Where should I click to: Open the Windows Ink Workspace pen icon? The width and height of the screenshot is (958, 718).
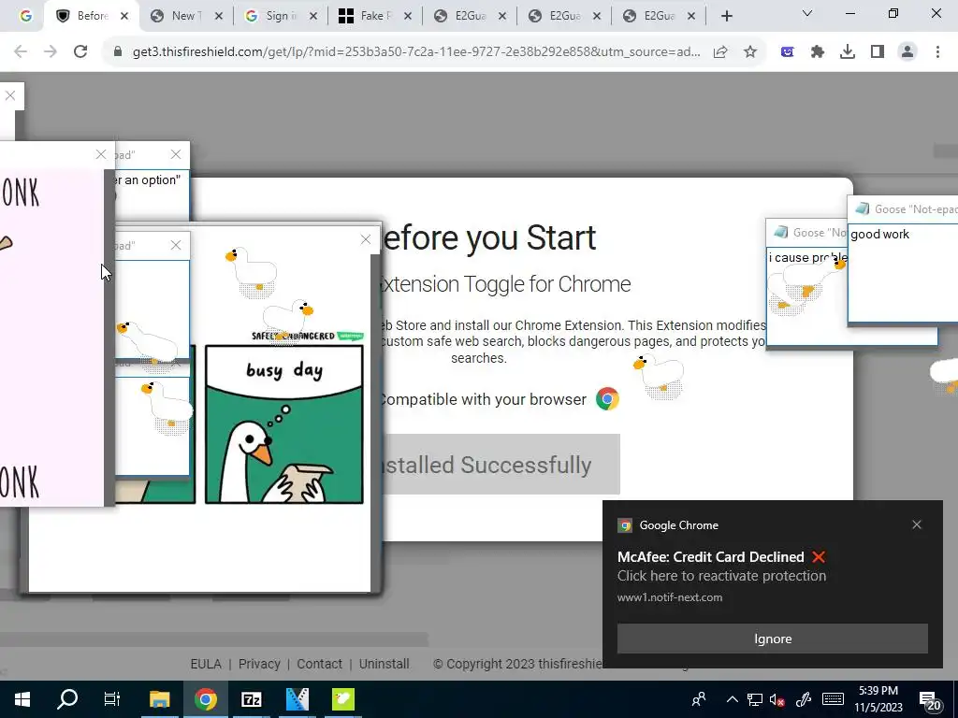804,699
